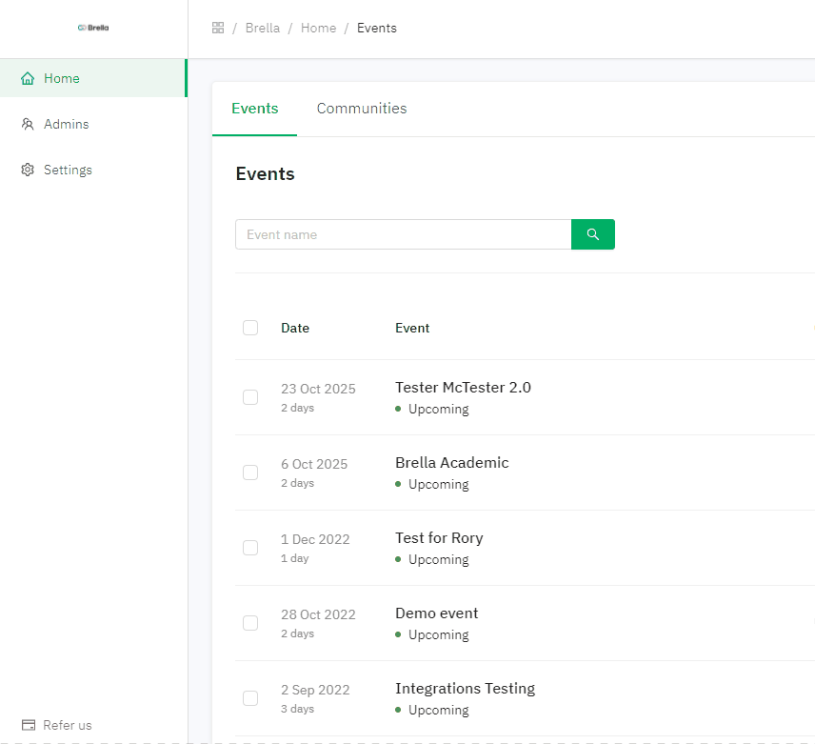Screen dimensions: 815x744
Task: Click the date 2 Sep 2022
Action: pos(315,690)
